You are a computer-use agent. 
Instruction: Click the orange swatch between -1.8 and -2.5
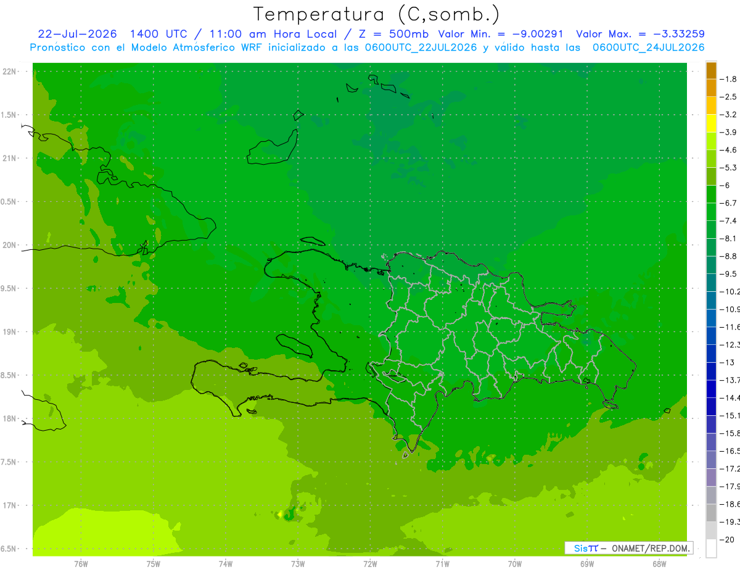pyautogui.click(x=711, y=88)
